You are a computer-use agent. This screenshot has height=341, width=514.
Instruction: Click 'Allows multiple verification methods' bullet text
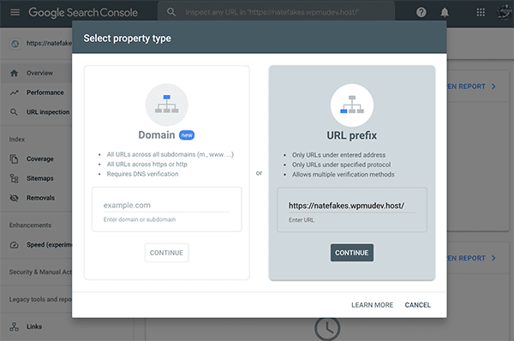[344, 175]
